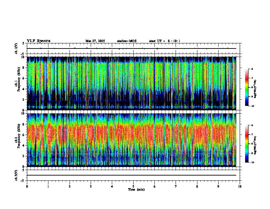The width and height of the screenshot is (270, 209).
Task: Click time axis tick label "8"
Action: [197, 186]
